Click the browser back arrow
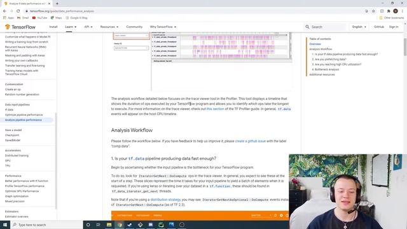 [4, 11]
